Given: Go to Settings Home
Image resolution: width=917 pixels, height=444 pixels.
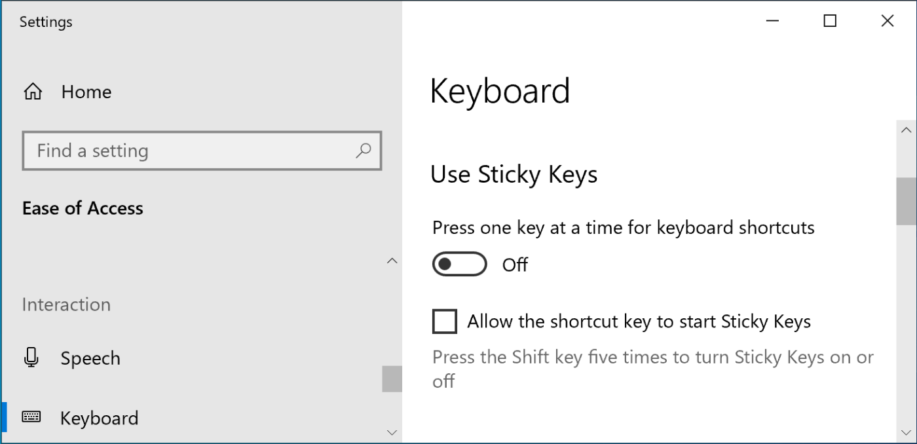Looking at the screenshot, I should point(86,92).
